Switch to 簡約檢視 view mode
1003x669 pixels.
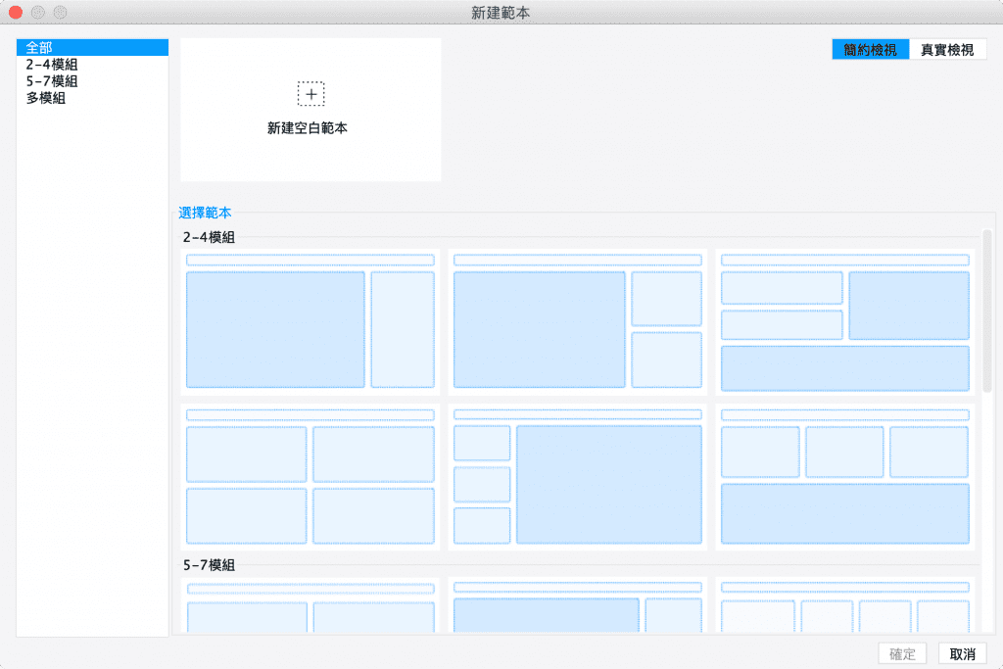click(870, 49)
